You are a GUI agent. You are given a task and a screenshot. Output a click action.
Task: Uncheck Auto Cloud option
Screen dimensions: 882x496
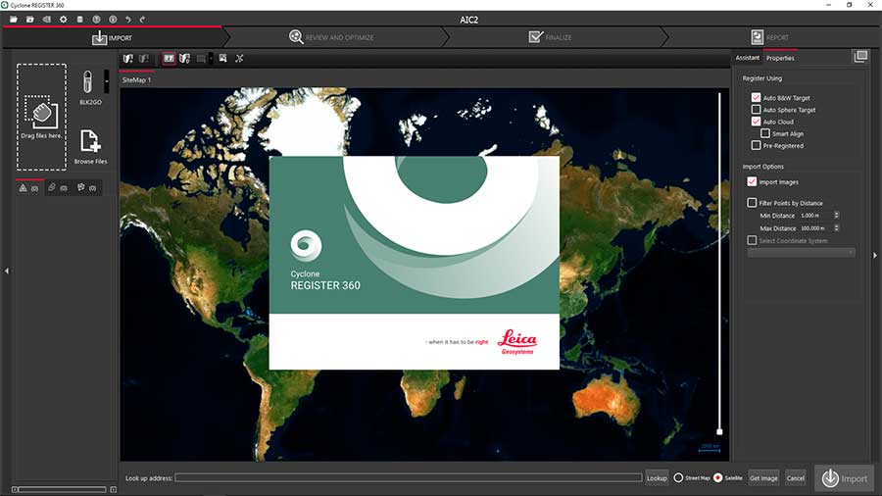point(756,122)
